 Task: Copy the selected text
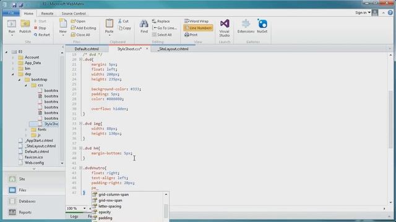pyautogui.click(x=125, y=28)
